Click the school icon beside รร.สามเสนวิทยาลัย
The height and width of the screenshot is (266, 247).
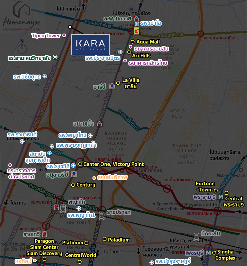click(x=55, y=57)
